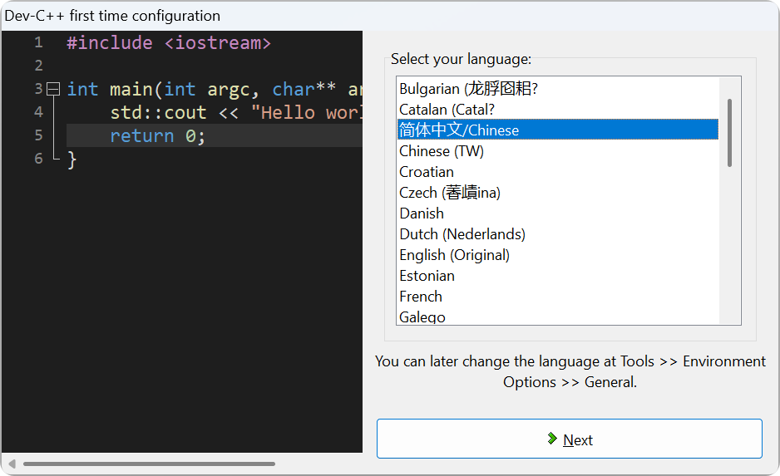Click the language list vertical scrollbar thumb

click(x=729, y=133)
